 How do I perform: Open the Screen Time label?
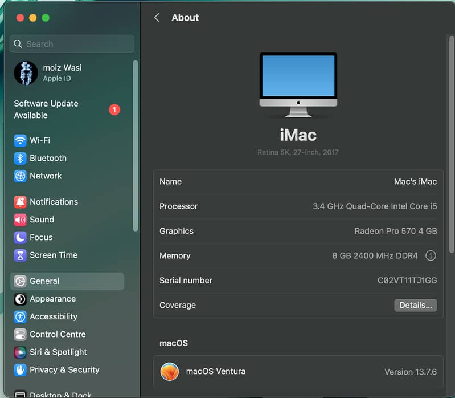(x=54, y=255)
